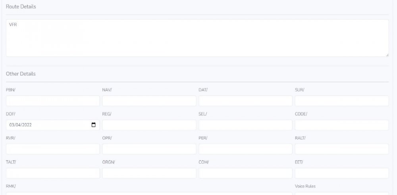The width and height of the screenshot is (397, 195).
Task: Open the DOF date picker calendar icon
Action: tap(94, 125)
